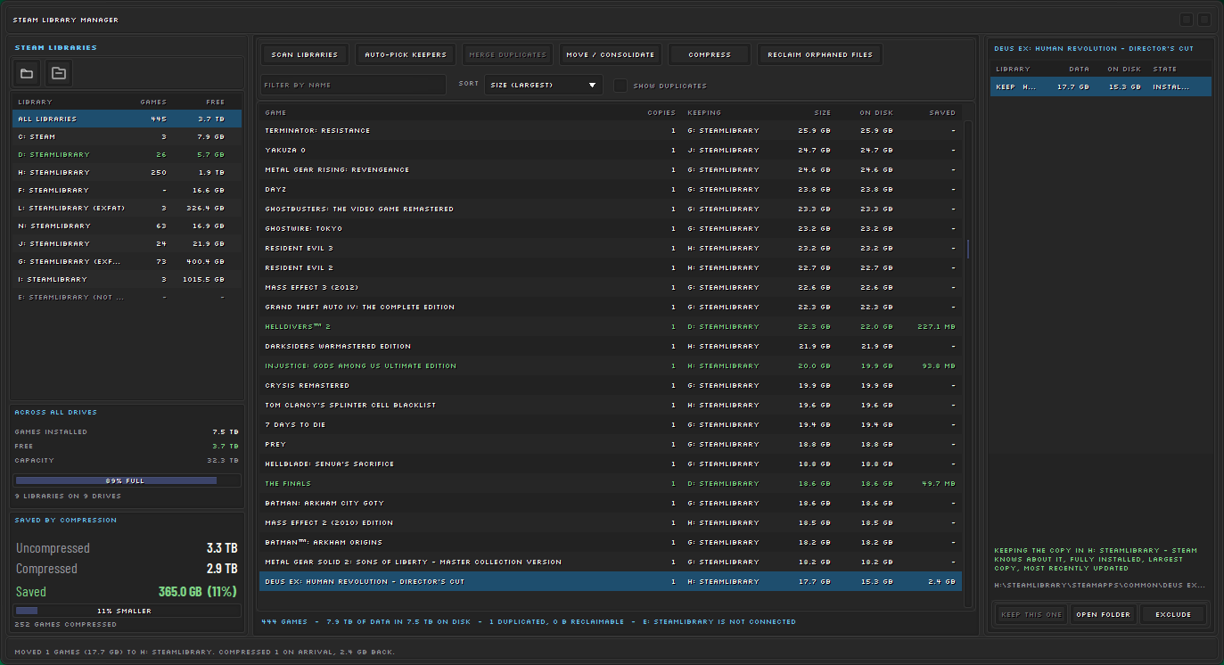
Task: Select the Resident Evil 2 row
Action: tap(611, 267)
